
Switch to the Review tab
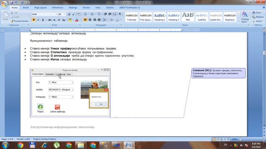click(86, 7)
